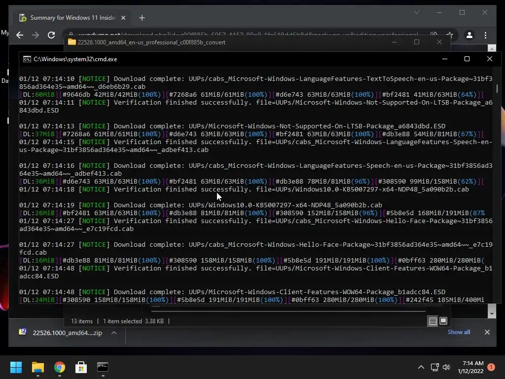Viewport: 505px width, 379px height.
Task: Open the Windows Start menu
Action: pos(16,367)
